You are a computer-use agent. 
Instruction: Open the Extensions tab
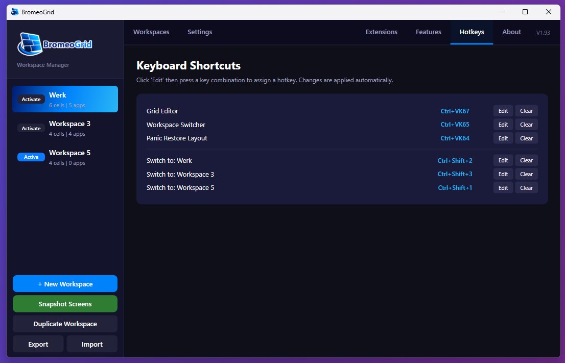click(x=381, y=32)
